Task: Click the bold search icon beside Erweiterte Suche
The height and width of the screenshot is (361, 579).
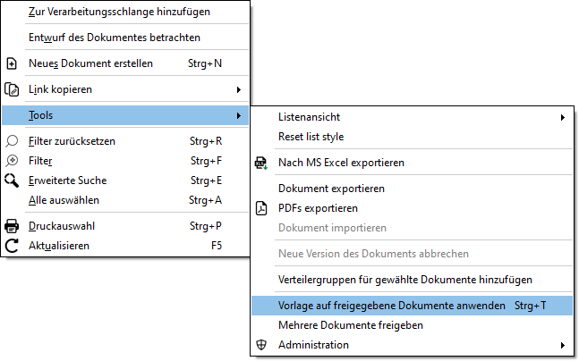Action: coord(12,180)
